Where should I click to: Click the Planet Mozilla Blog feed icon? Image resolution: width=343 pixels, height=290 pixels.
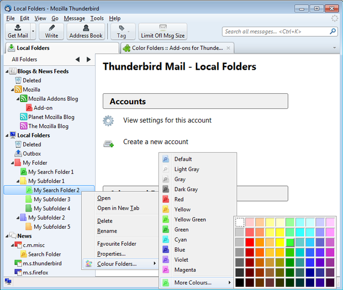pos(23,117)
